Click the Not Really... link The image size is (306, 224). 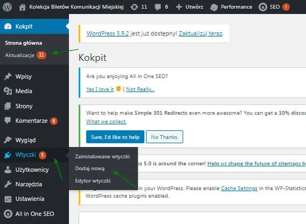[140, 89]
